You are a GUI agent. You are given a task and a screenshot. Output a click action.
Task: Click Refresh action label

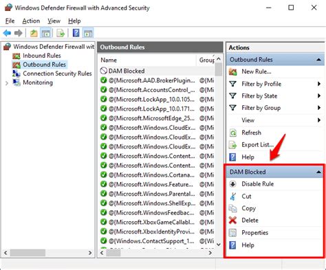[x=251, y=133]
